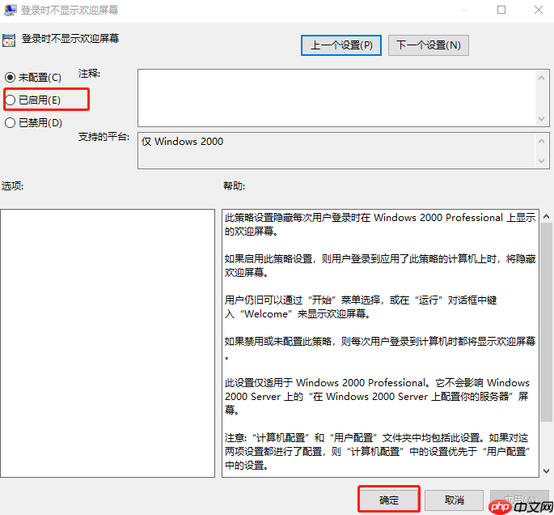The height and width of the screenshot is (515, 554).
Task: Click the down arrow of the 注释 scrollbar
Action: 541,119
